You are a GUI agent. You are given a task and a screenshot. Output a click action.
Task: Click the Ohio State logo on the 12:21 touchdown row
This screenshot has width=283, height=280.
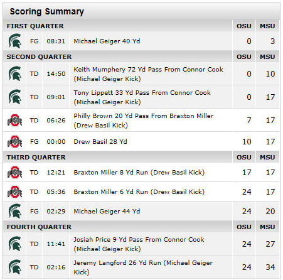[14, 173]
